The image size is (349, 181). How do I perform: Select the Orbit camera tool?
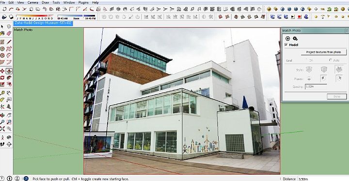(2, 115)
